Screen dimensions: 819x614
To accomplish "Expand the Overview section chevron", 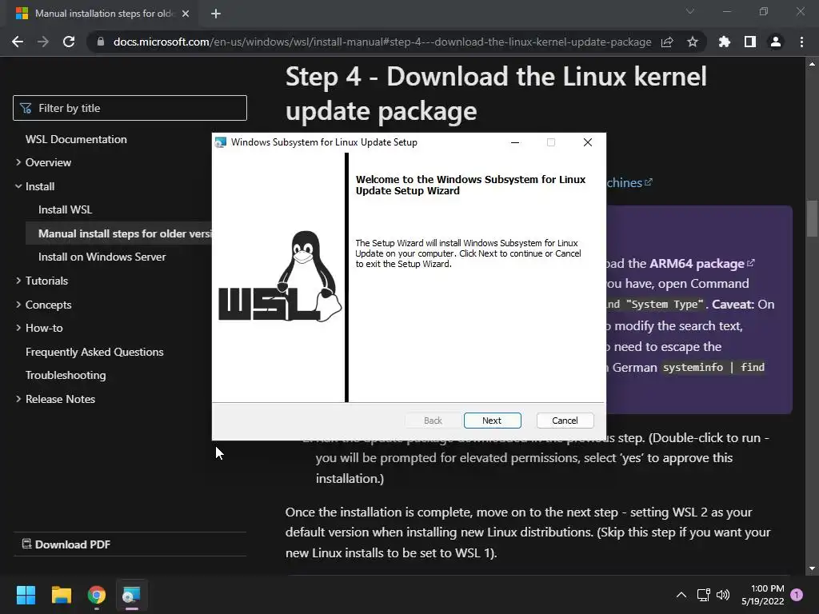I will pyautogui.click(x=18, y=162).
